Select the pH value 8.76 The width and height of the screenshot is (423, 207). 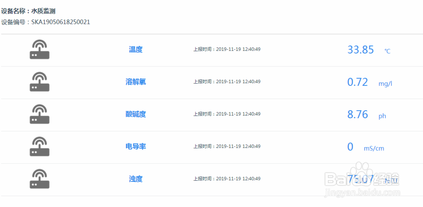point(357,114)
